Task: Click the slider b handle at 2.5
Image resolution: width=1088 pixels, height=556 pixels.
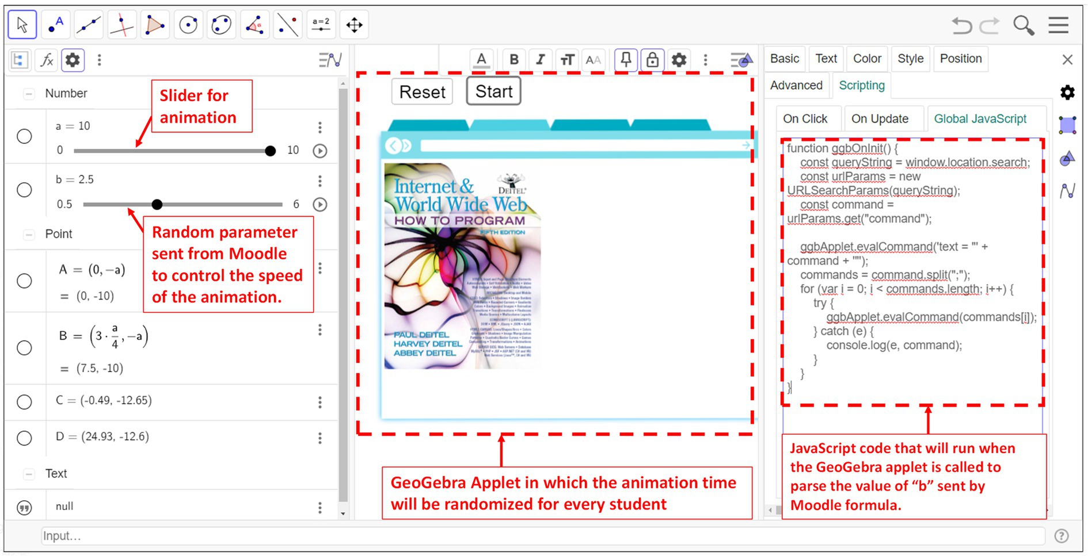Action: click(x=157, y=204)
